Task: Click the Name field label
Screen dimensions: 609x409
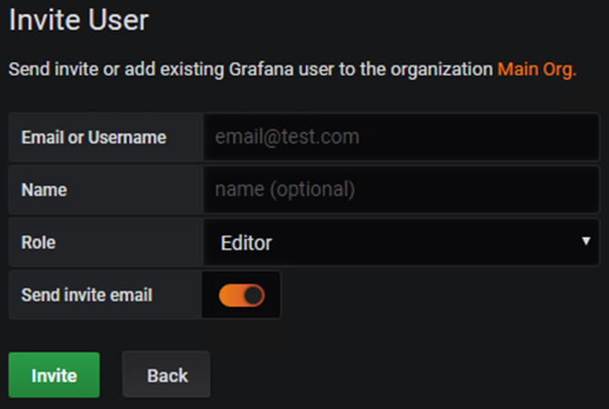Action: (x=45, y=191)
